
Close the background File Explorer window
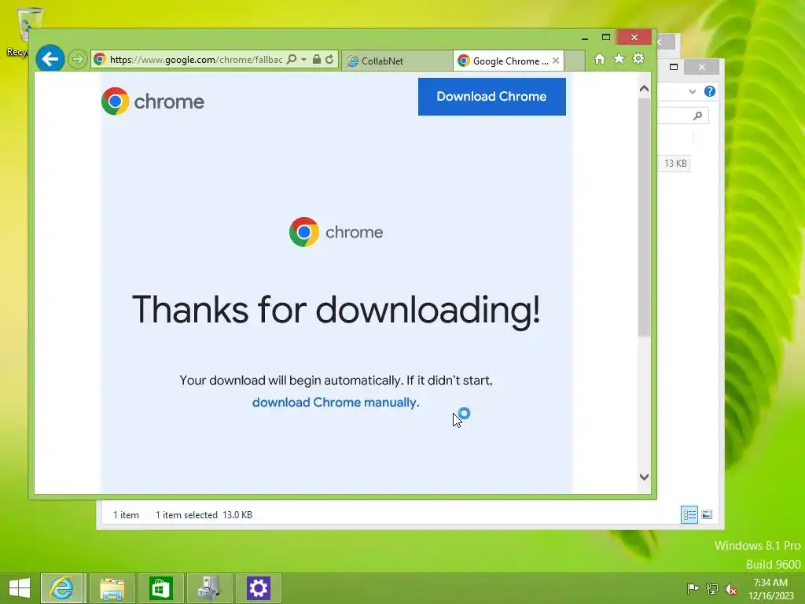pyautogui.click(x=702, y=68)
